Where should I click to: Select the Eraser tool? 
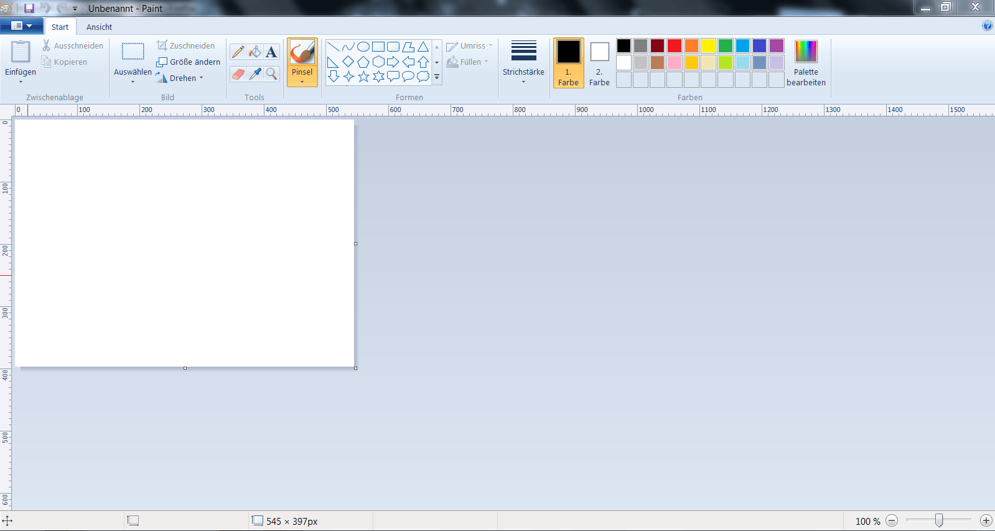(238, 74)
